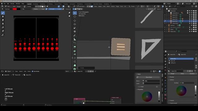
Task: Click the node Name input field with RGB
Action: (x=151, y=81)
